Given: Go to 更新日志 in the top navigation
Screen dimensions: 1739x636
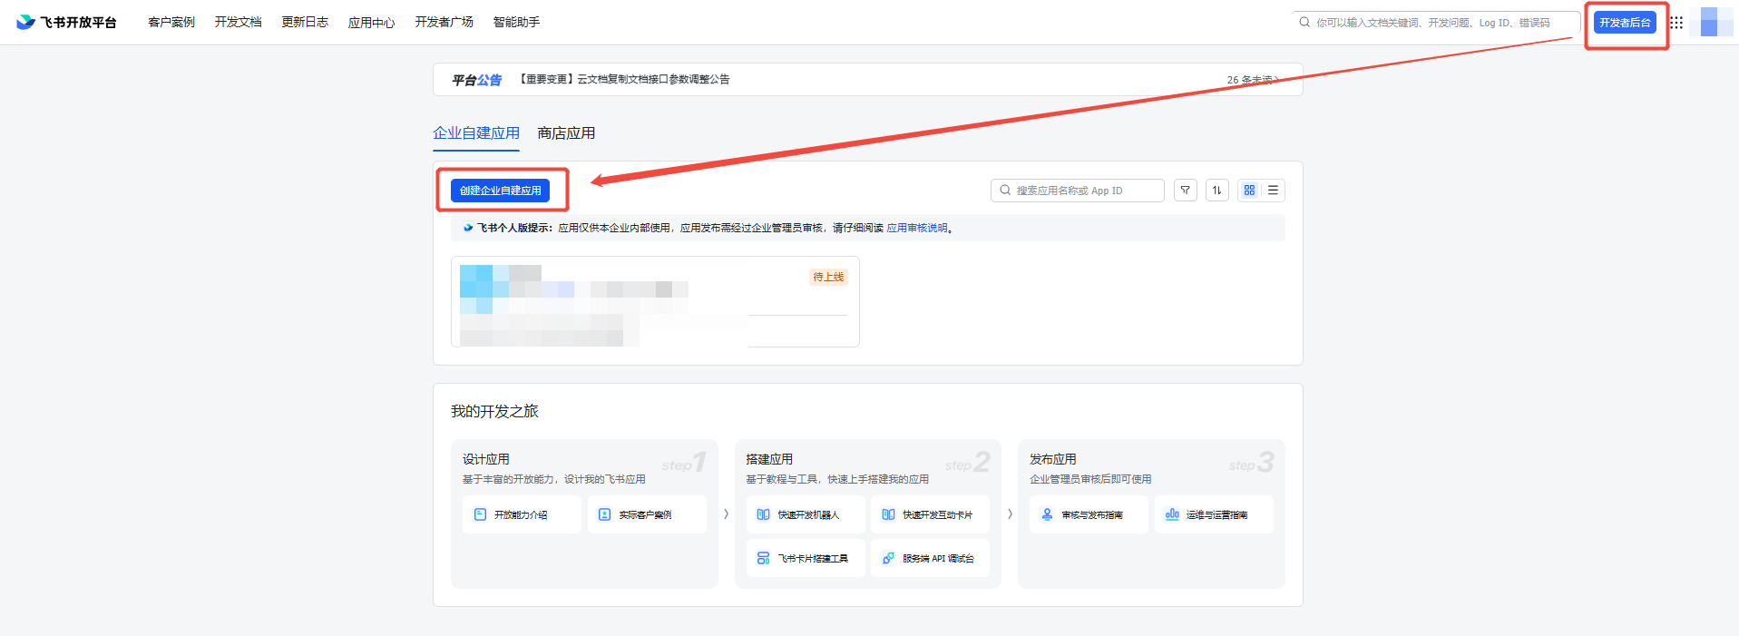Looking at the screenshot, I should pyautogui.click(x=305, y=22).
